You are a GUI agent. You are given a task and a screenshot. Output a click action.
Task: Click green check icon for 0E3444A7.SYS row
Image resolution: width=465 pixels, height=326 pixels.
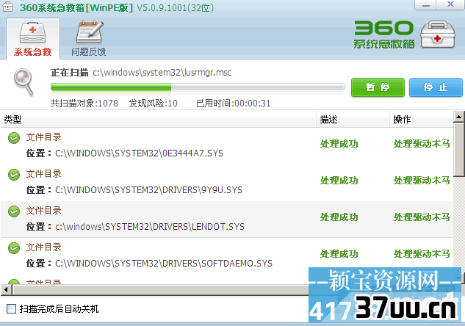14,138
